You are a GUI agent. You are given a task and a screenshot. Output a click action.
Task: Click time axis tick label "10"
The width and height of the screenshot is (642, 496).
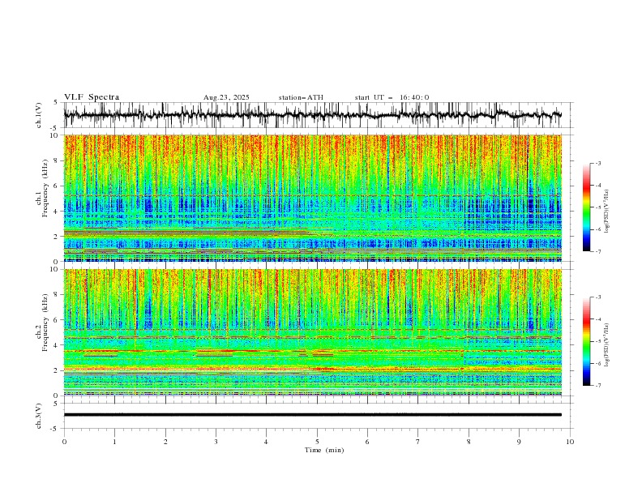(570, 442)
